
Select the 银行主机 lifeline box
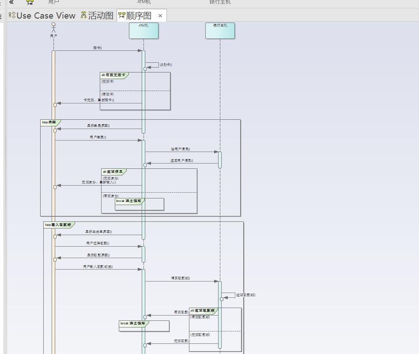220,30
